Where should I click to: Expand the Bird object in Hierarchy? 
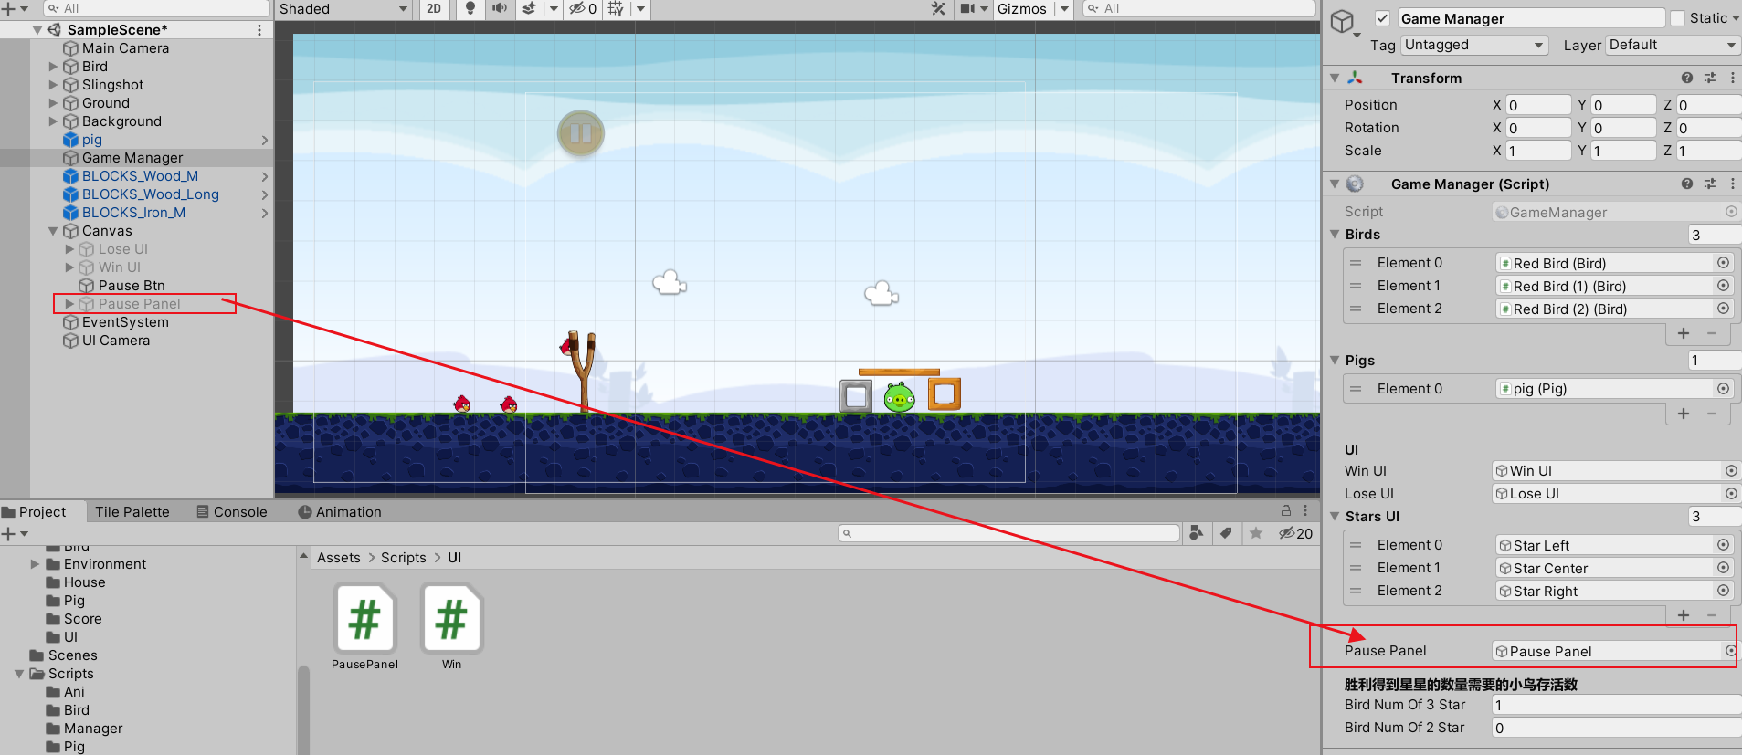[x=53, y=67]
